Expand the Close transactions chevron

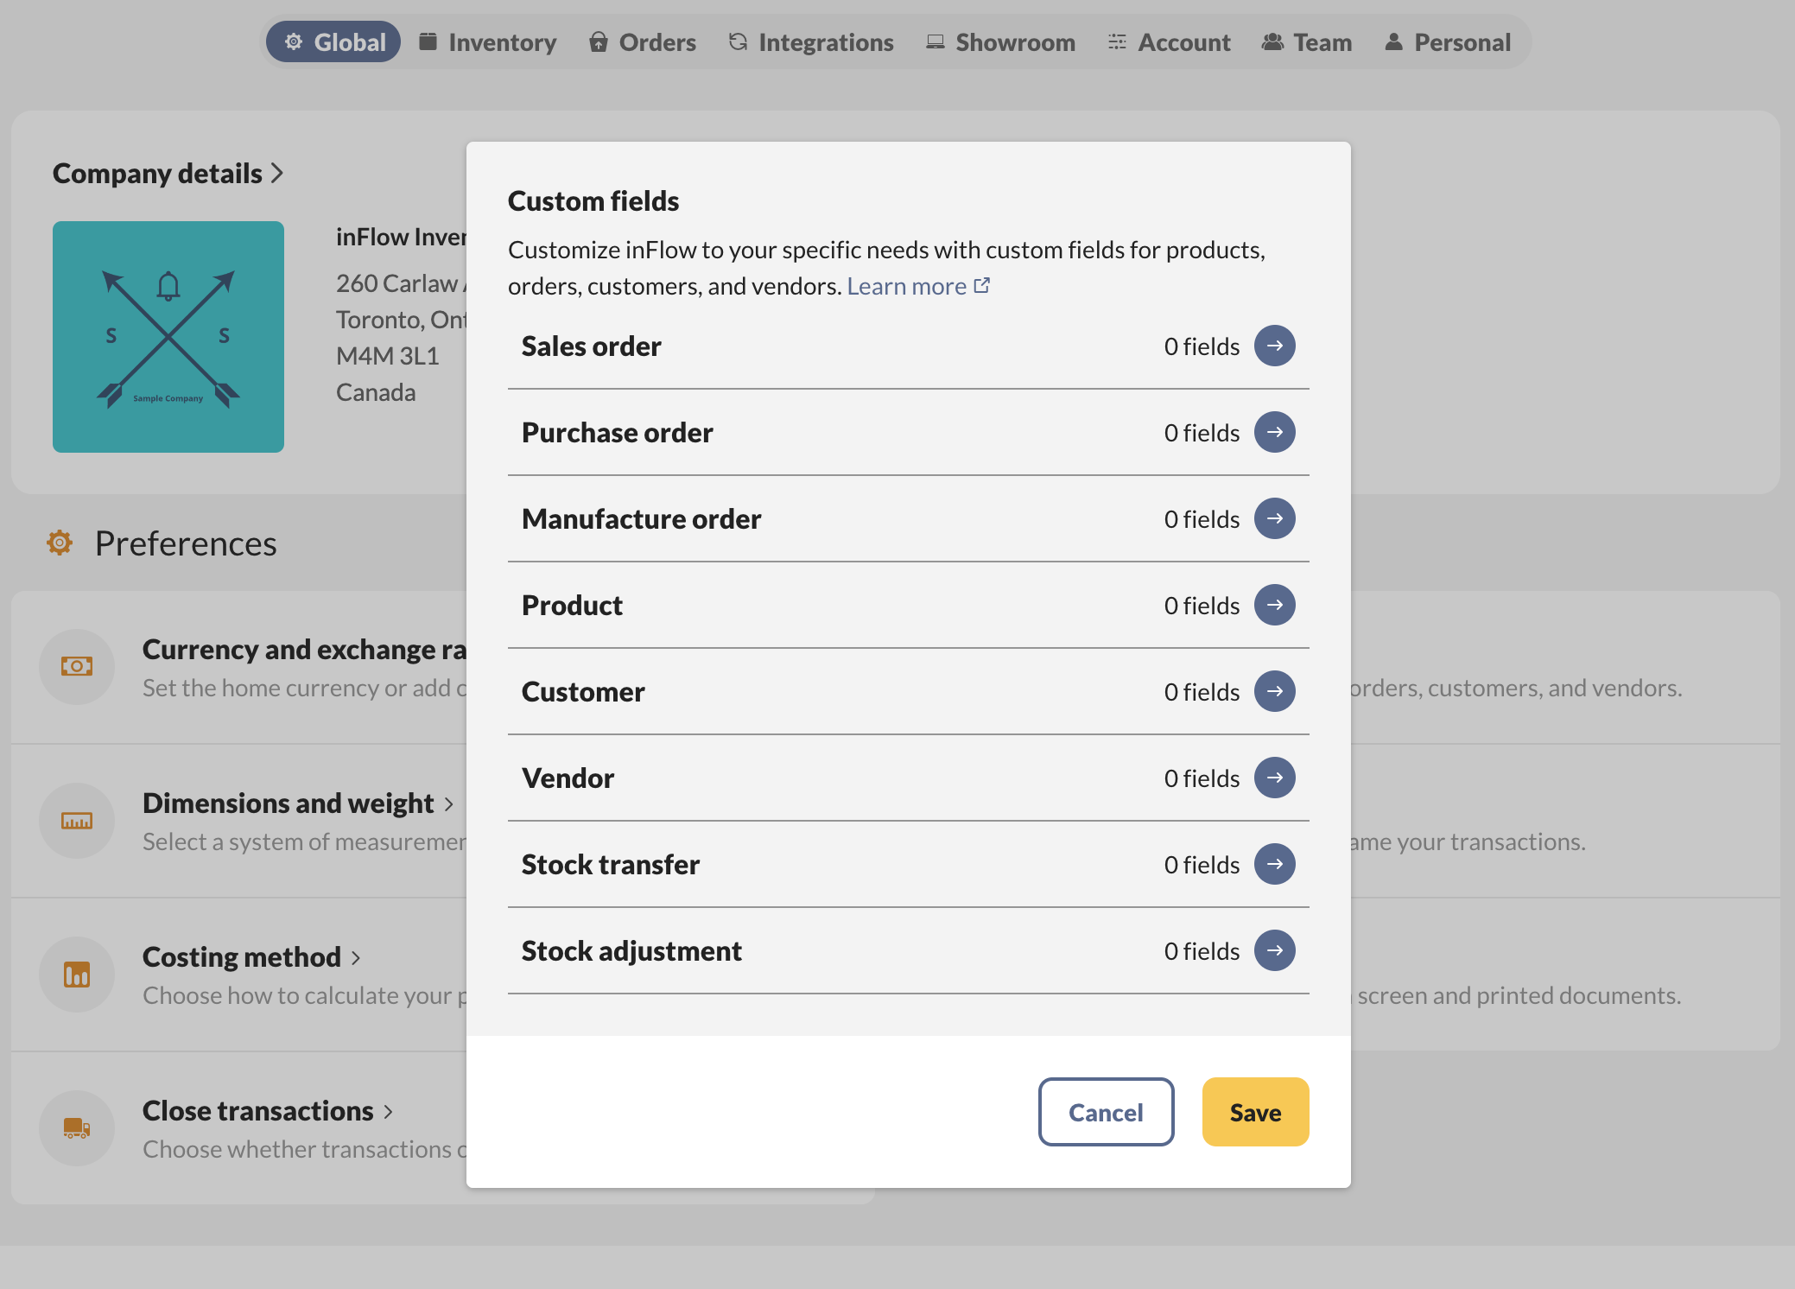(x=389, y=1112)
